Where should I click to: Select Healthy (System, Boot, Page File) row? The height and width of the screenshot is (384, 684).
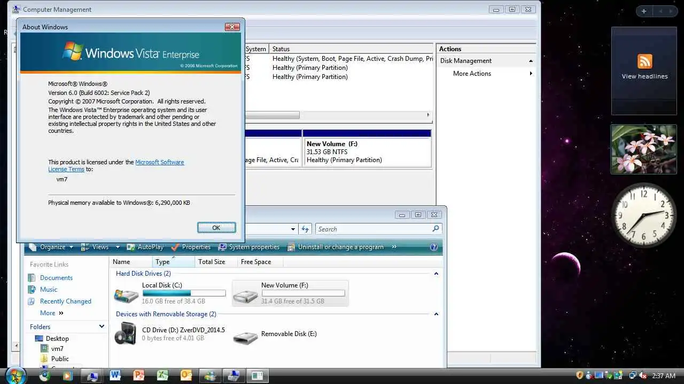pyautogui.click(x=353, y=59)
